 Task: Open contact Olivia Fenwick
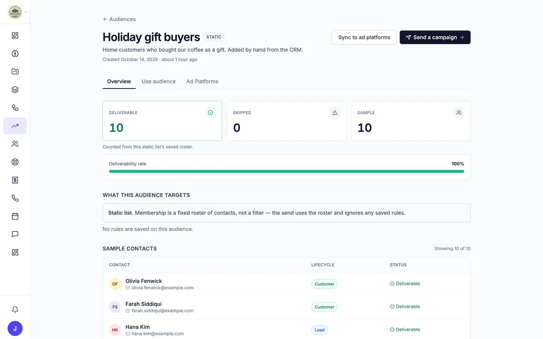(x=144, y=281)
